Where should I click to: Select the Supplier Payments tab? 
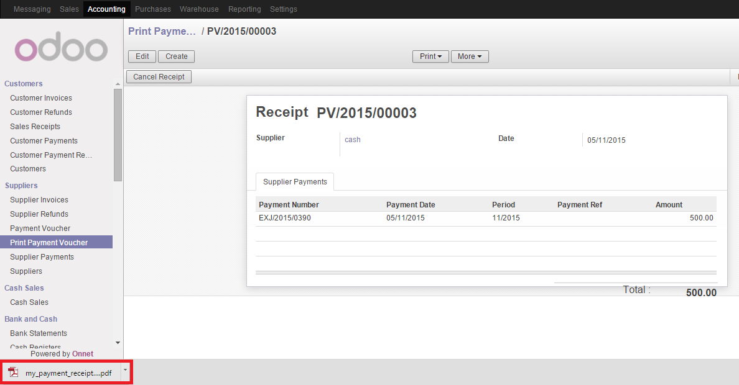pos(294,181)
